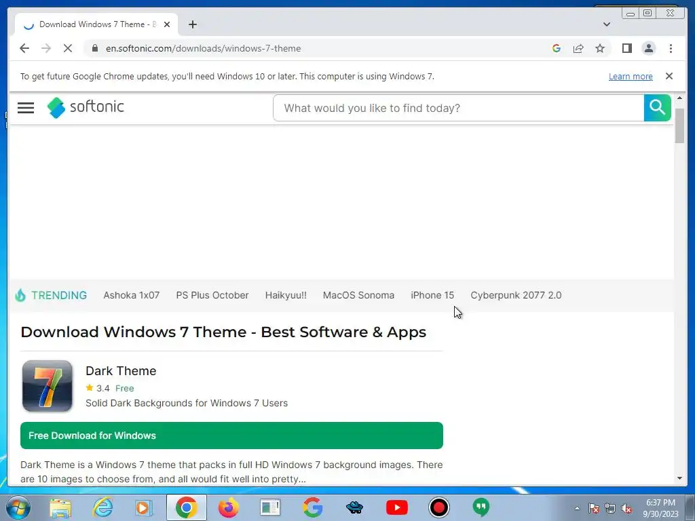Click the teal search magnifier button
The width and height of the screenshot is (695, 521).
[657, 108]
